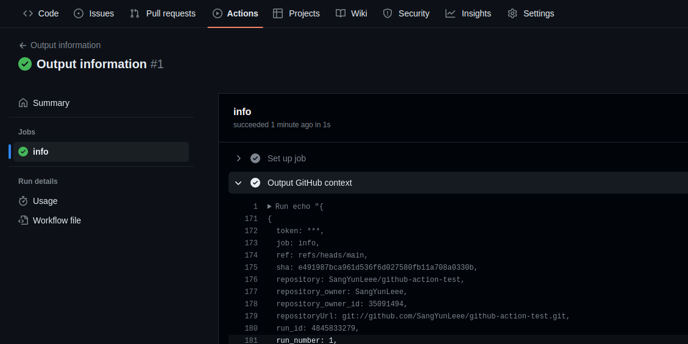
Task: Click the Insights graph icon
Action: [450, 13]
